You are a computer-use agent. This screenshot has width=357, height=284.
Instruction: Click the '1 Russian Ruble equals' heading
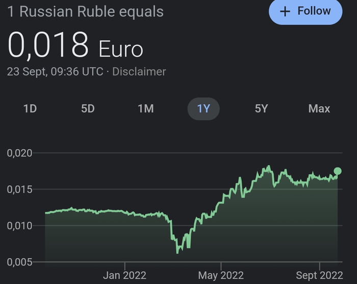86,11
